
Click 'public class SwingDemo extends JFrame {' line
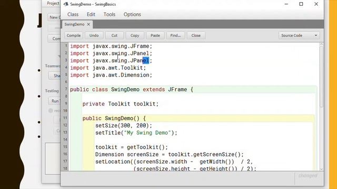132,90
